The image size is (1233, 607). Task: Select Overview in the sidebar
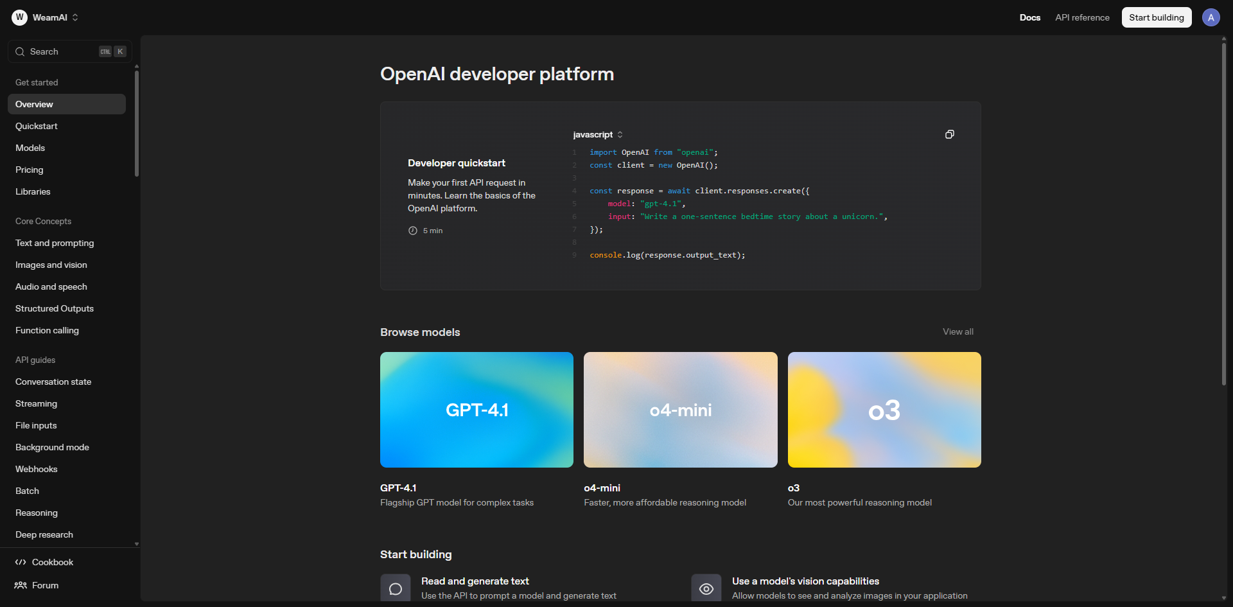(67, 104)
